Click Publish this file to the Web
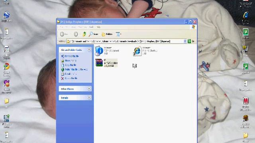The width and height of the screenshot is (255, 143). 76,70
